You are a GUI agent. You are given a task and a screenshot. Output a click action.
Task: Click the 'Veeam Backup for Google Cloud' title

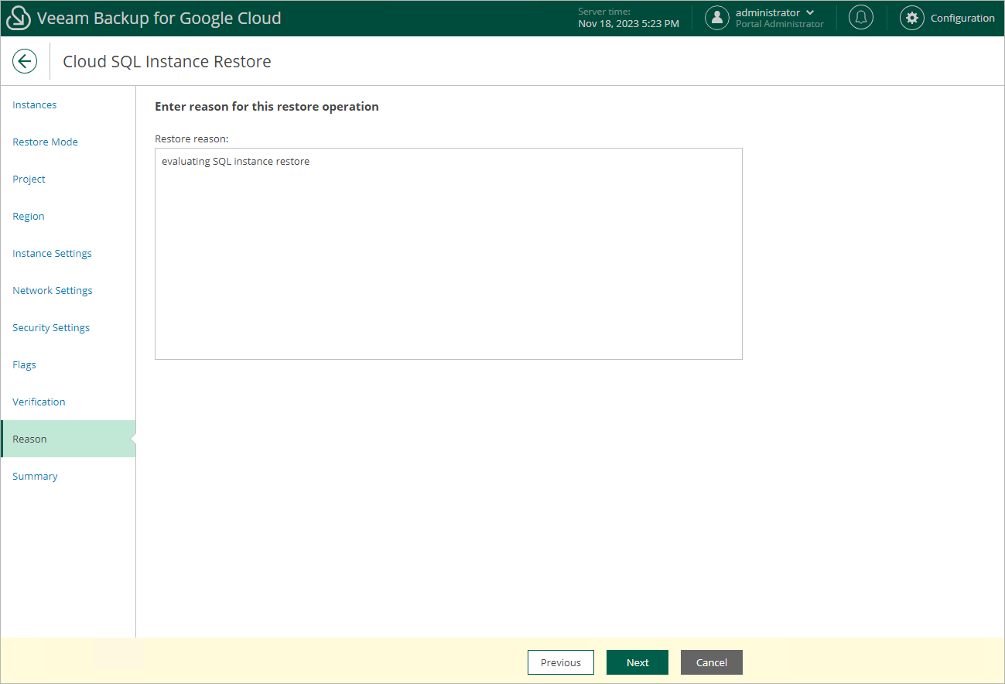(159, 18)
